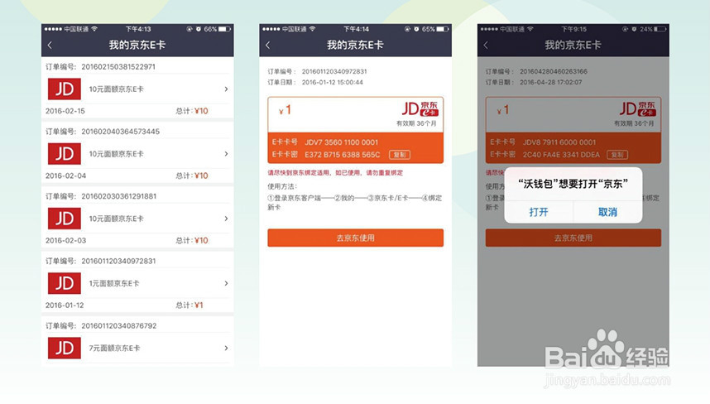
Task: Tap JD京东 E卡 logo in middle phone card
Action: coord(420,109)
